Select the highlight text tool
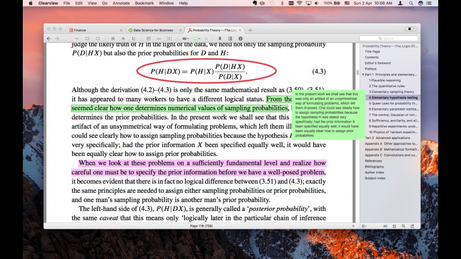The image size is (461, 259). point(113,39)
